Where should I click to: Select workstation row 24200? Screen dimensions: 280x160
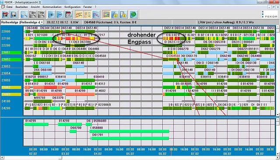tap(6, 108)
